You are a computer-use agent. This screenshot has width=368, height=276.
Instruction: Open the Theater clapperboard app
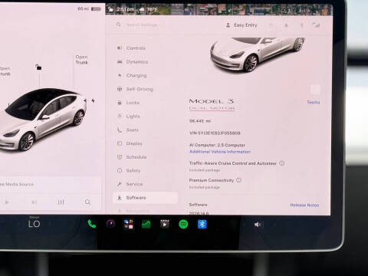[165, 224]
